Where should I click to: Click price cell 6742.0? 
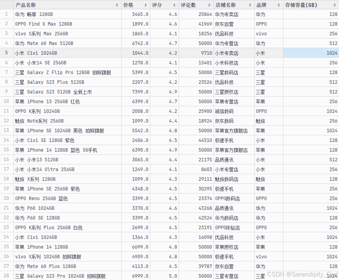point(136,43)
